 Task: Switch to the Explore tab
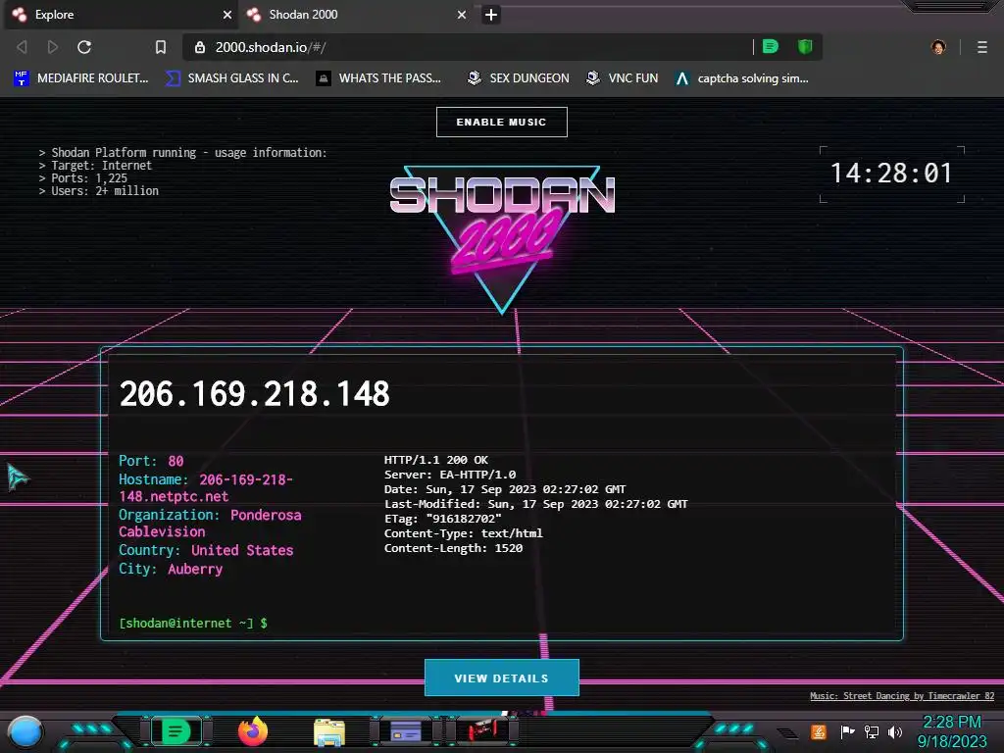pyautogui.click(x=119, y=15)
